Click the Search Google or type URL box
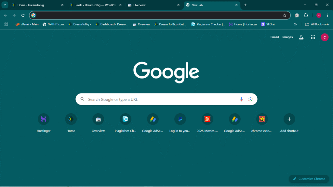This screenshot has height=187, width=333. click(159, 99)
